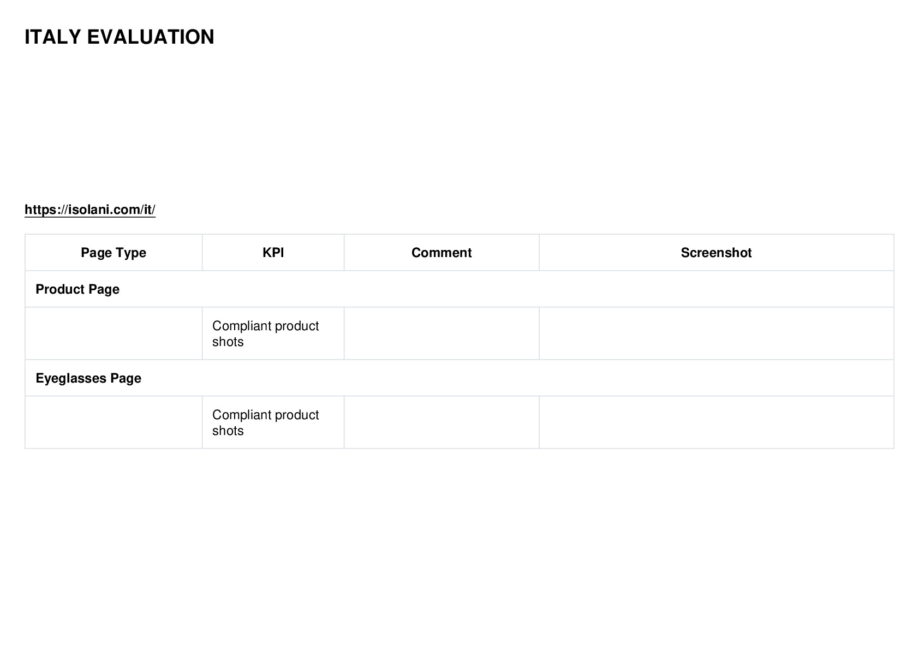Click empty Screenshot cell in Product Page section
The image size is (919, 650).
(x=717, y=333)
